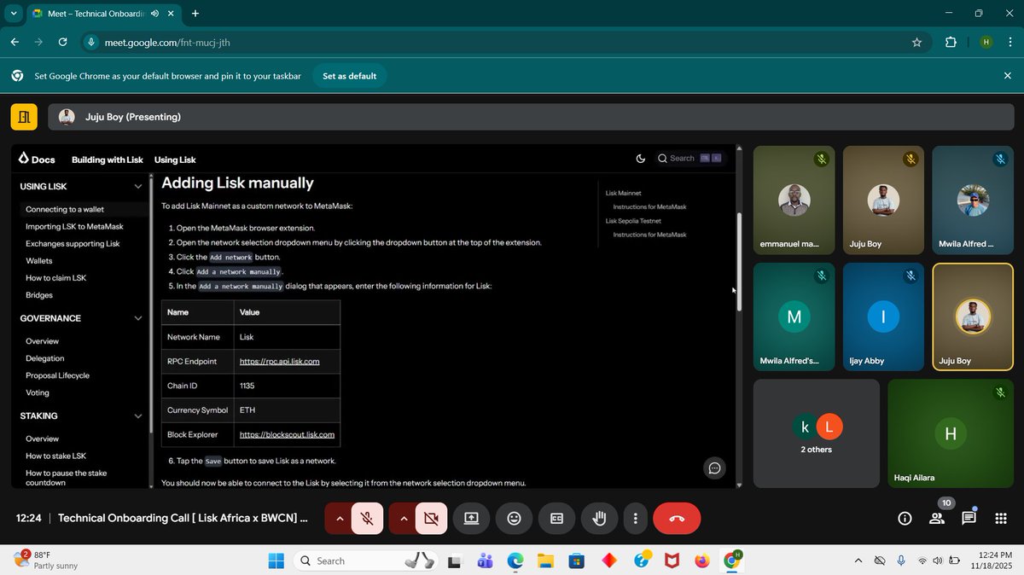This screenshot has width=1024, height=575.
Task: Open meeting activities grid icon
Action: [x=1000, y=518]
